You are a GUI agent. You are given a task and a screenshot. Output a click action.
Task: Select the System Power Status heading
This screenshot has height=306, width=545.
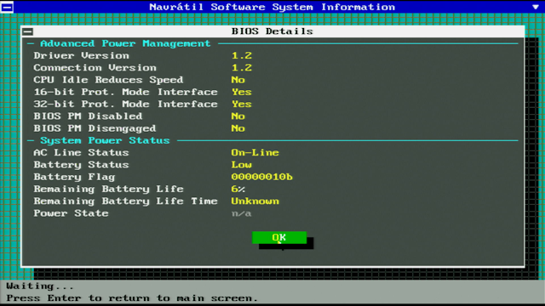105,140
